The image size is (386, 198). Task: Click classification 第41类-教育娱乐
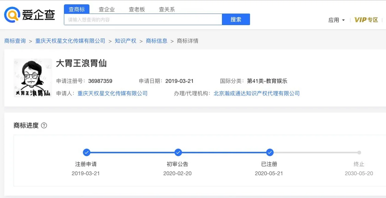267,81
